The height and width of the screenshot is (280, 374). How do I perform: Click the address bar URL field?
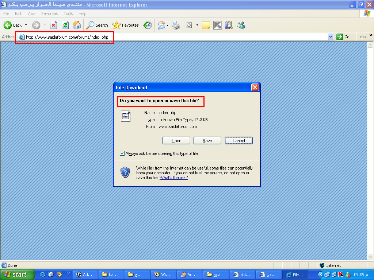point(173,37)
